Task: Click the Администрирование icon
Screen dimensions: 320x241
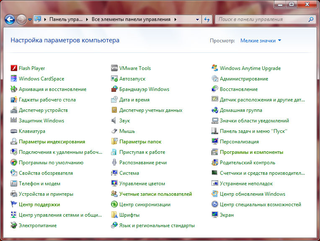Action: 215,78
